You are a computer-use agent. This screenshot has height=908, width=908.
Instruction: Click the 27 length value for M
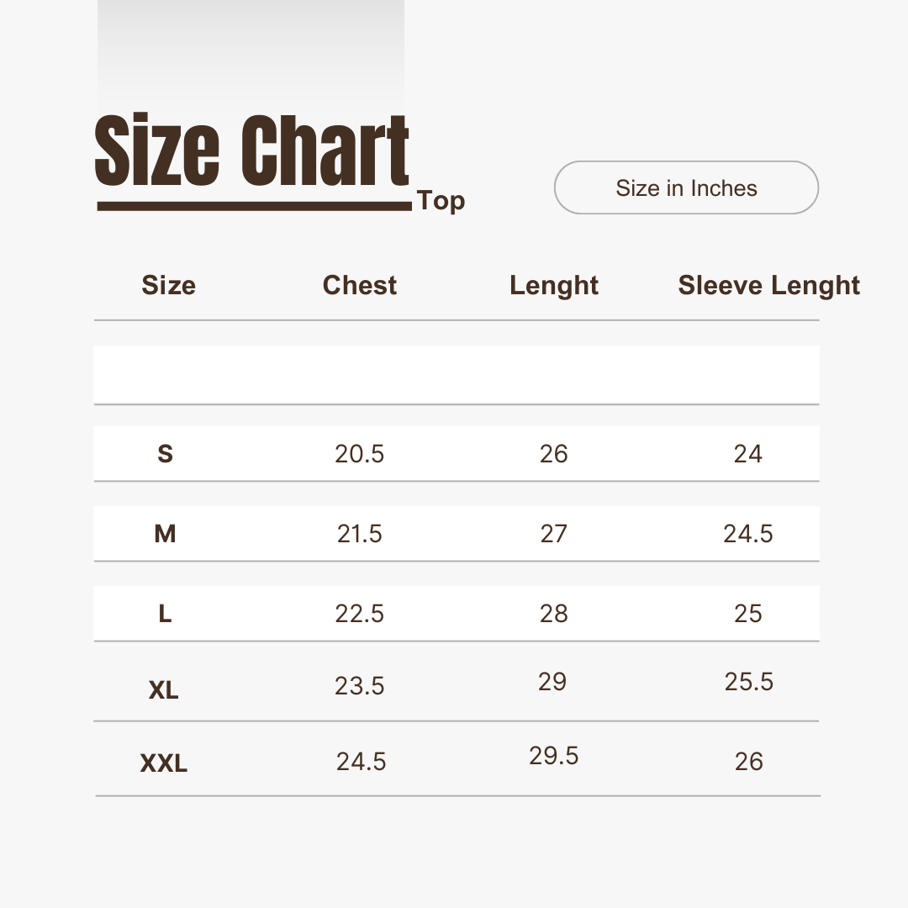(x=553, y=533)
